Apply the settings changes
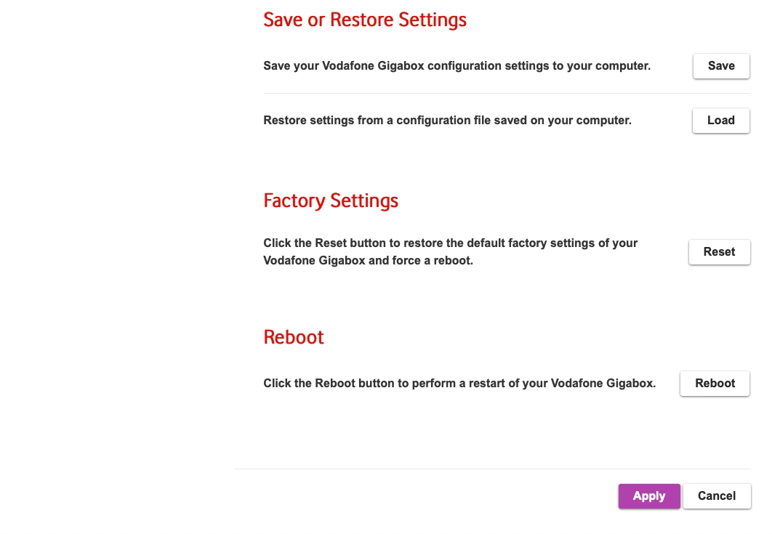This screenshot has height=534, width=772. point(649,496)
